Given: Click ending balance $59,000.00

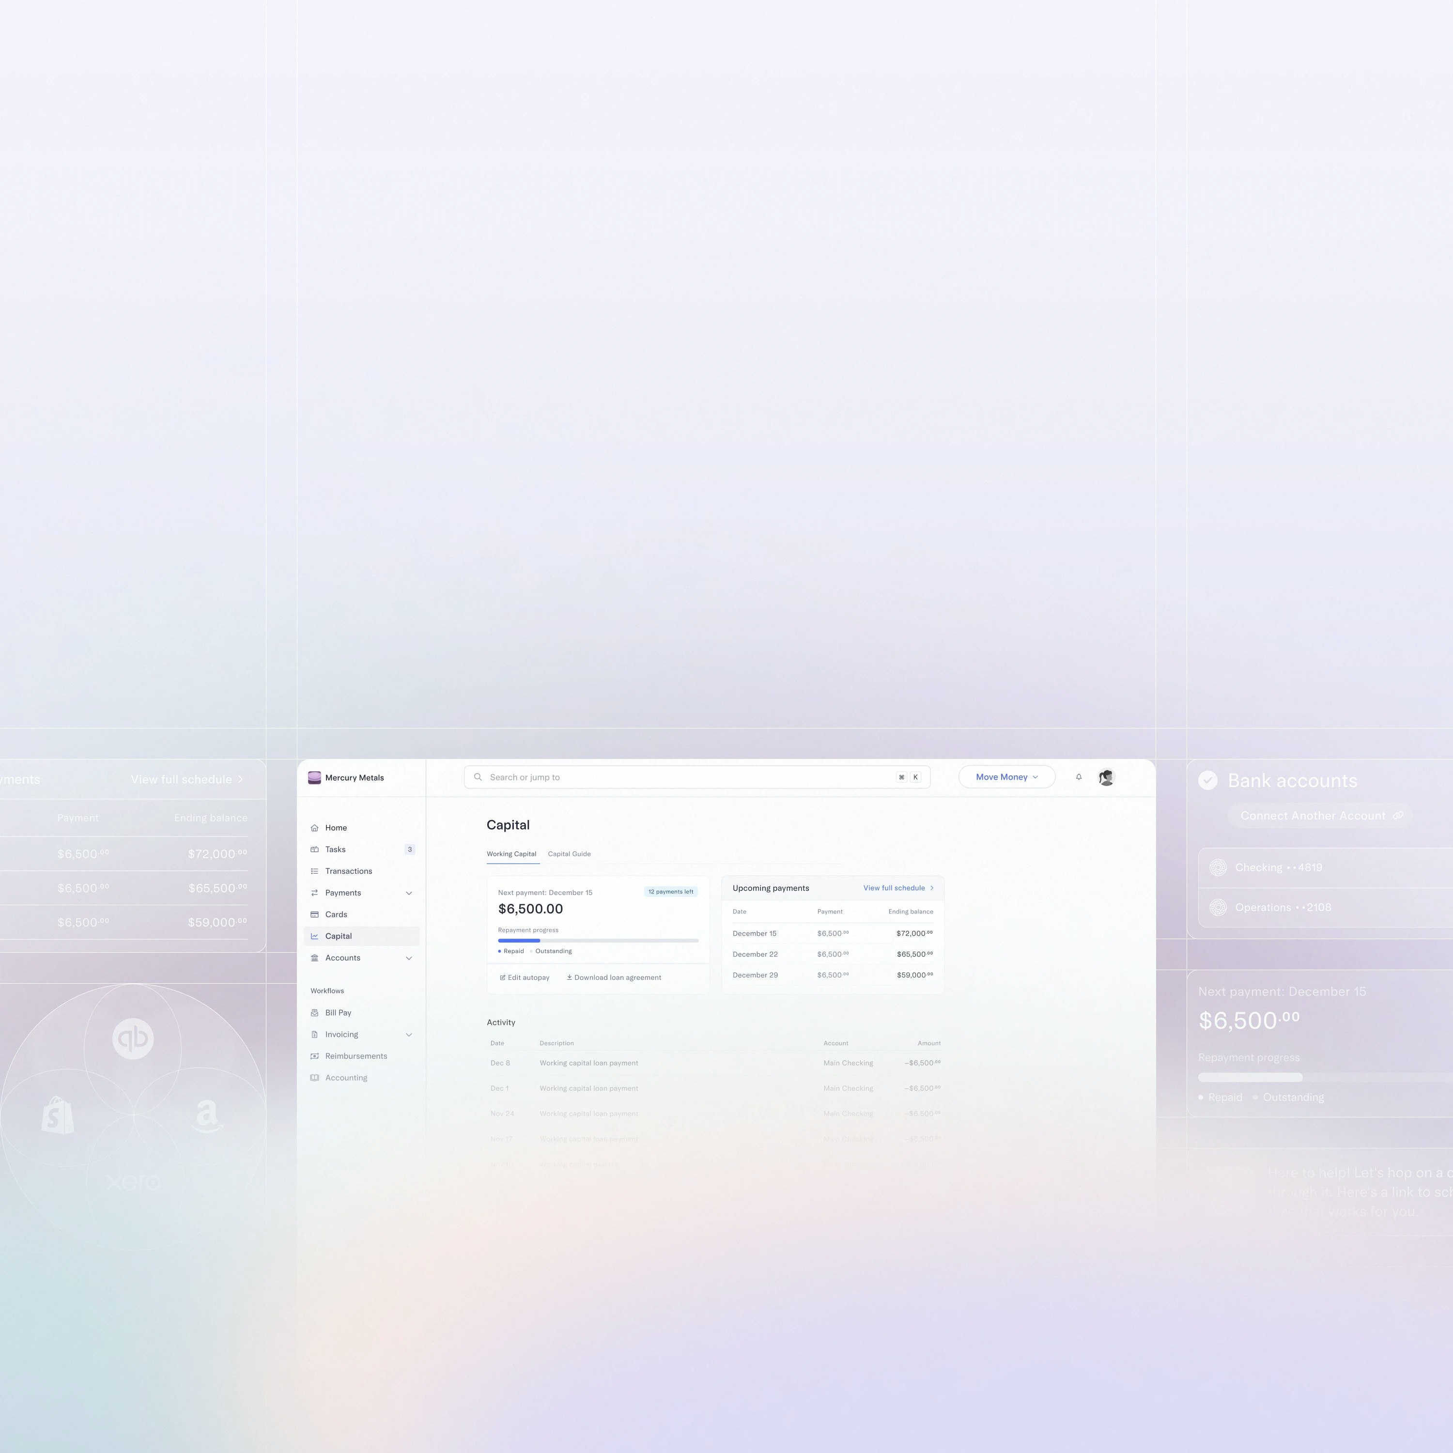Looking at the screenshot, I should [914, 975].
